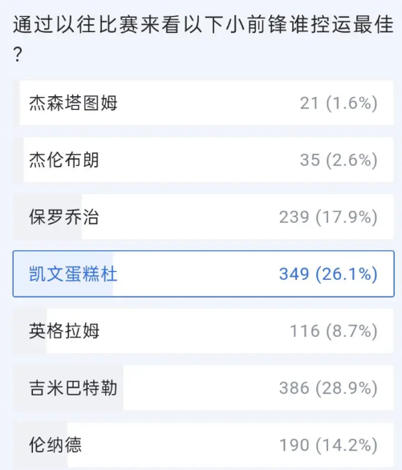Click the gray progress bar of 吉米巴特勒
The height and width of the screenshot is (470, 402).
tap(68, 387)
